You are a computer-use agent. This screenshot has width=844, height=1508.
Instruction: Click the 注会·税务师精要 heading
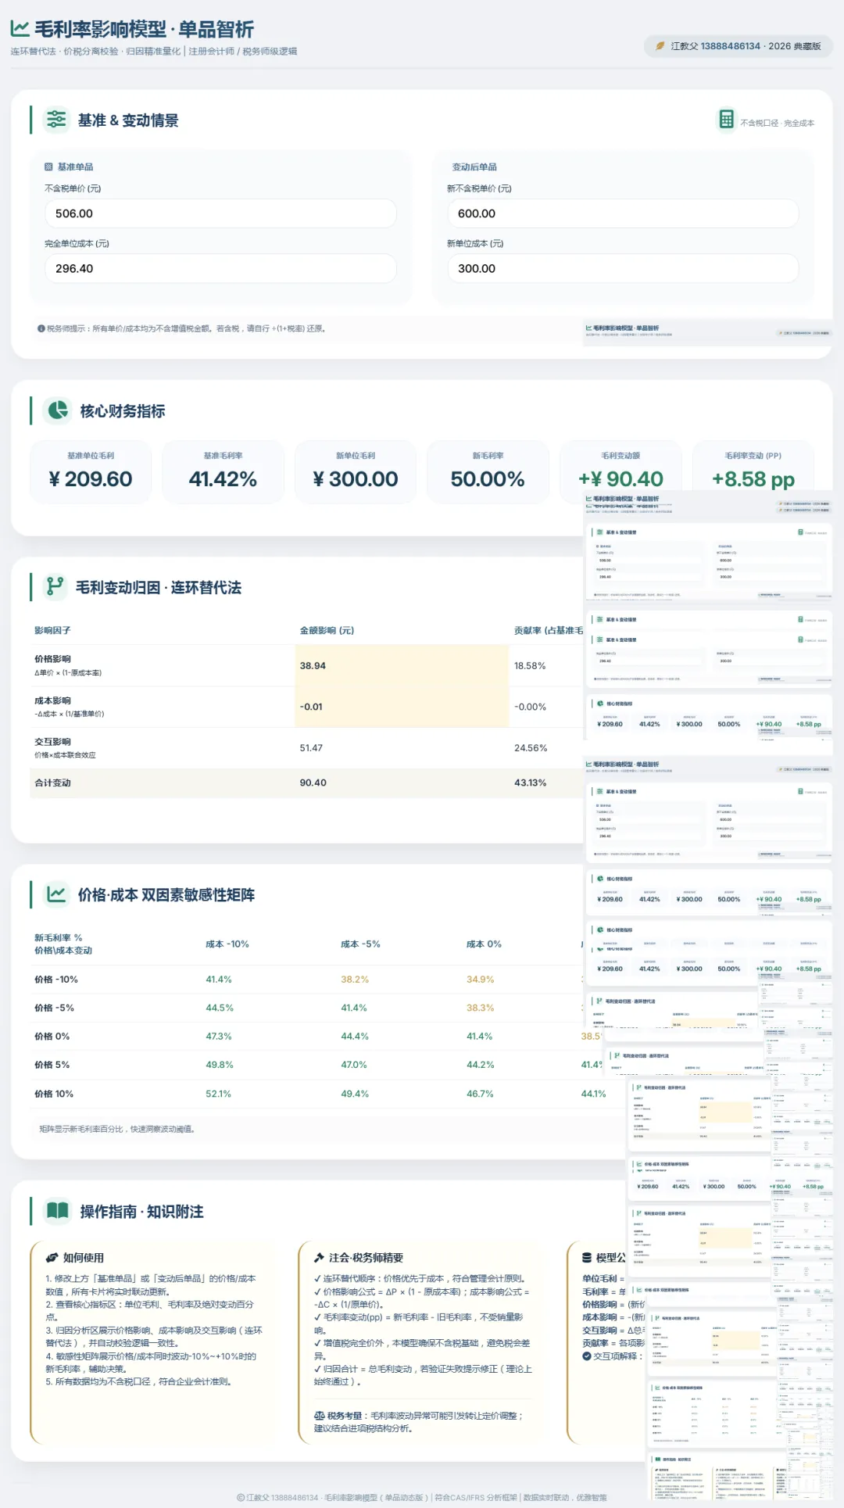pos(366,1258)
